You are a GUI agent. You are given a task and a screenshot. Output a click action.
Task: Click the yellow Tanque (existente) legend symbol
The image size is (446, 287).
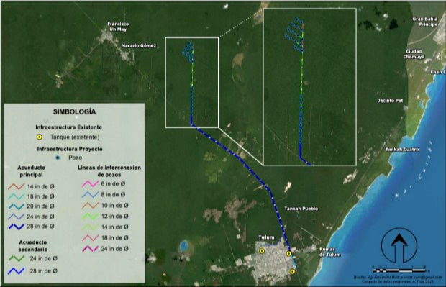[40, 137]
